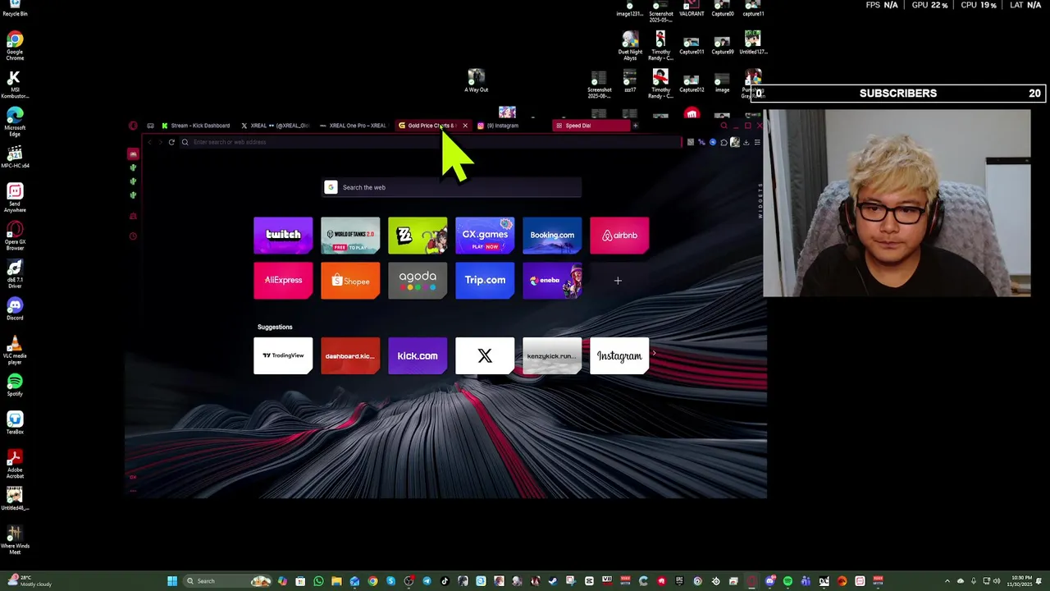Open the Opera GX main menu
The width and height of the screenshot is (1050, 591).
coord(133,126)
